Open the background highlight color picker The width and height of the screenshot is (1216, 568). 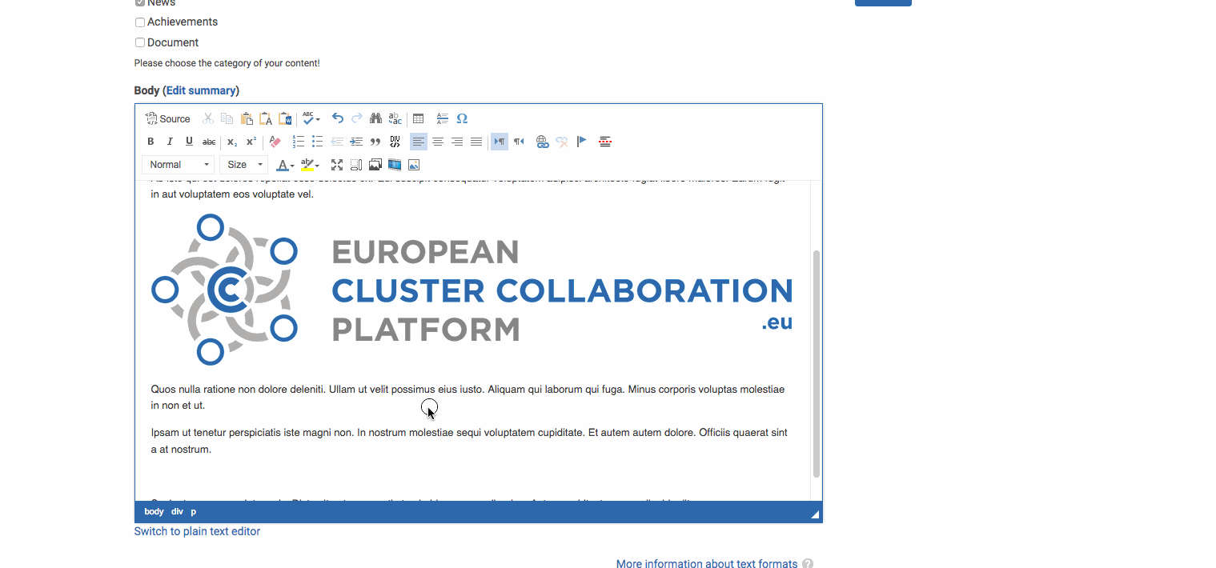[311, 165]
